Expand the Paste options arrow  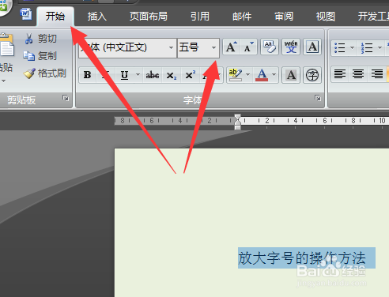click(3, 81)
